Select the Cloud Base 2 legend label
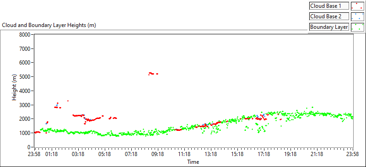366x167 pixels. 329,16
